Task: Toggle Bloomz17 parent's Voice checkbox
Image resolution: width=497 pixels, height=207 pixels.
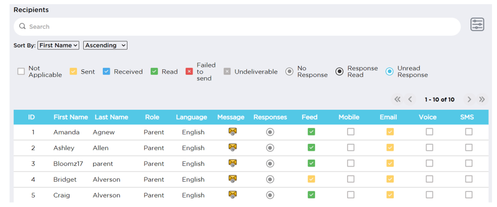Action: click(x=429, y=163)
